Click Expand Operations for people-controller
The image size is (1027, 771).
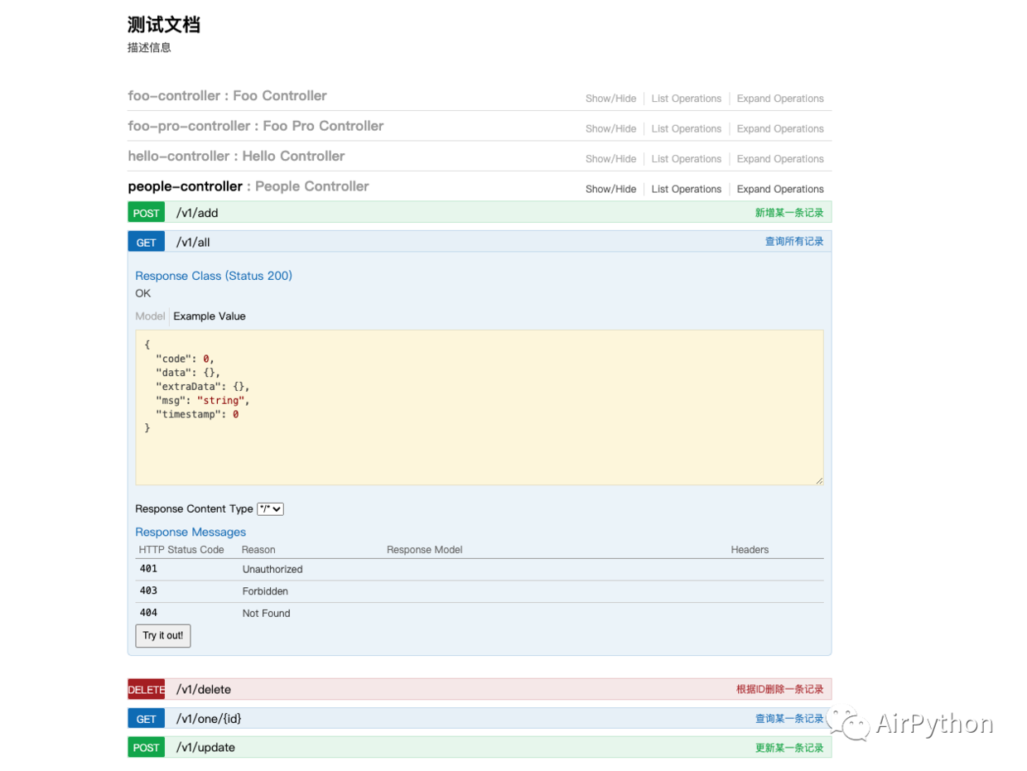(780, 189)
